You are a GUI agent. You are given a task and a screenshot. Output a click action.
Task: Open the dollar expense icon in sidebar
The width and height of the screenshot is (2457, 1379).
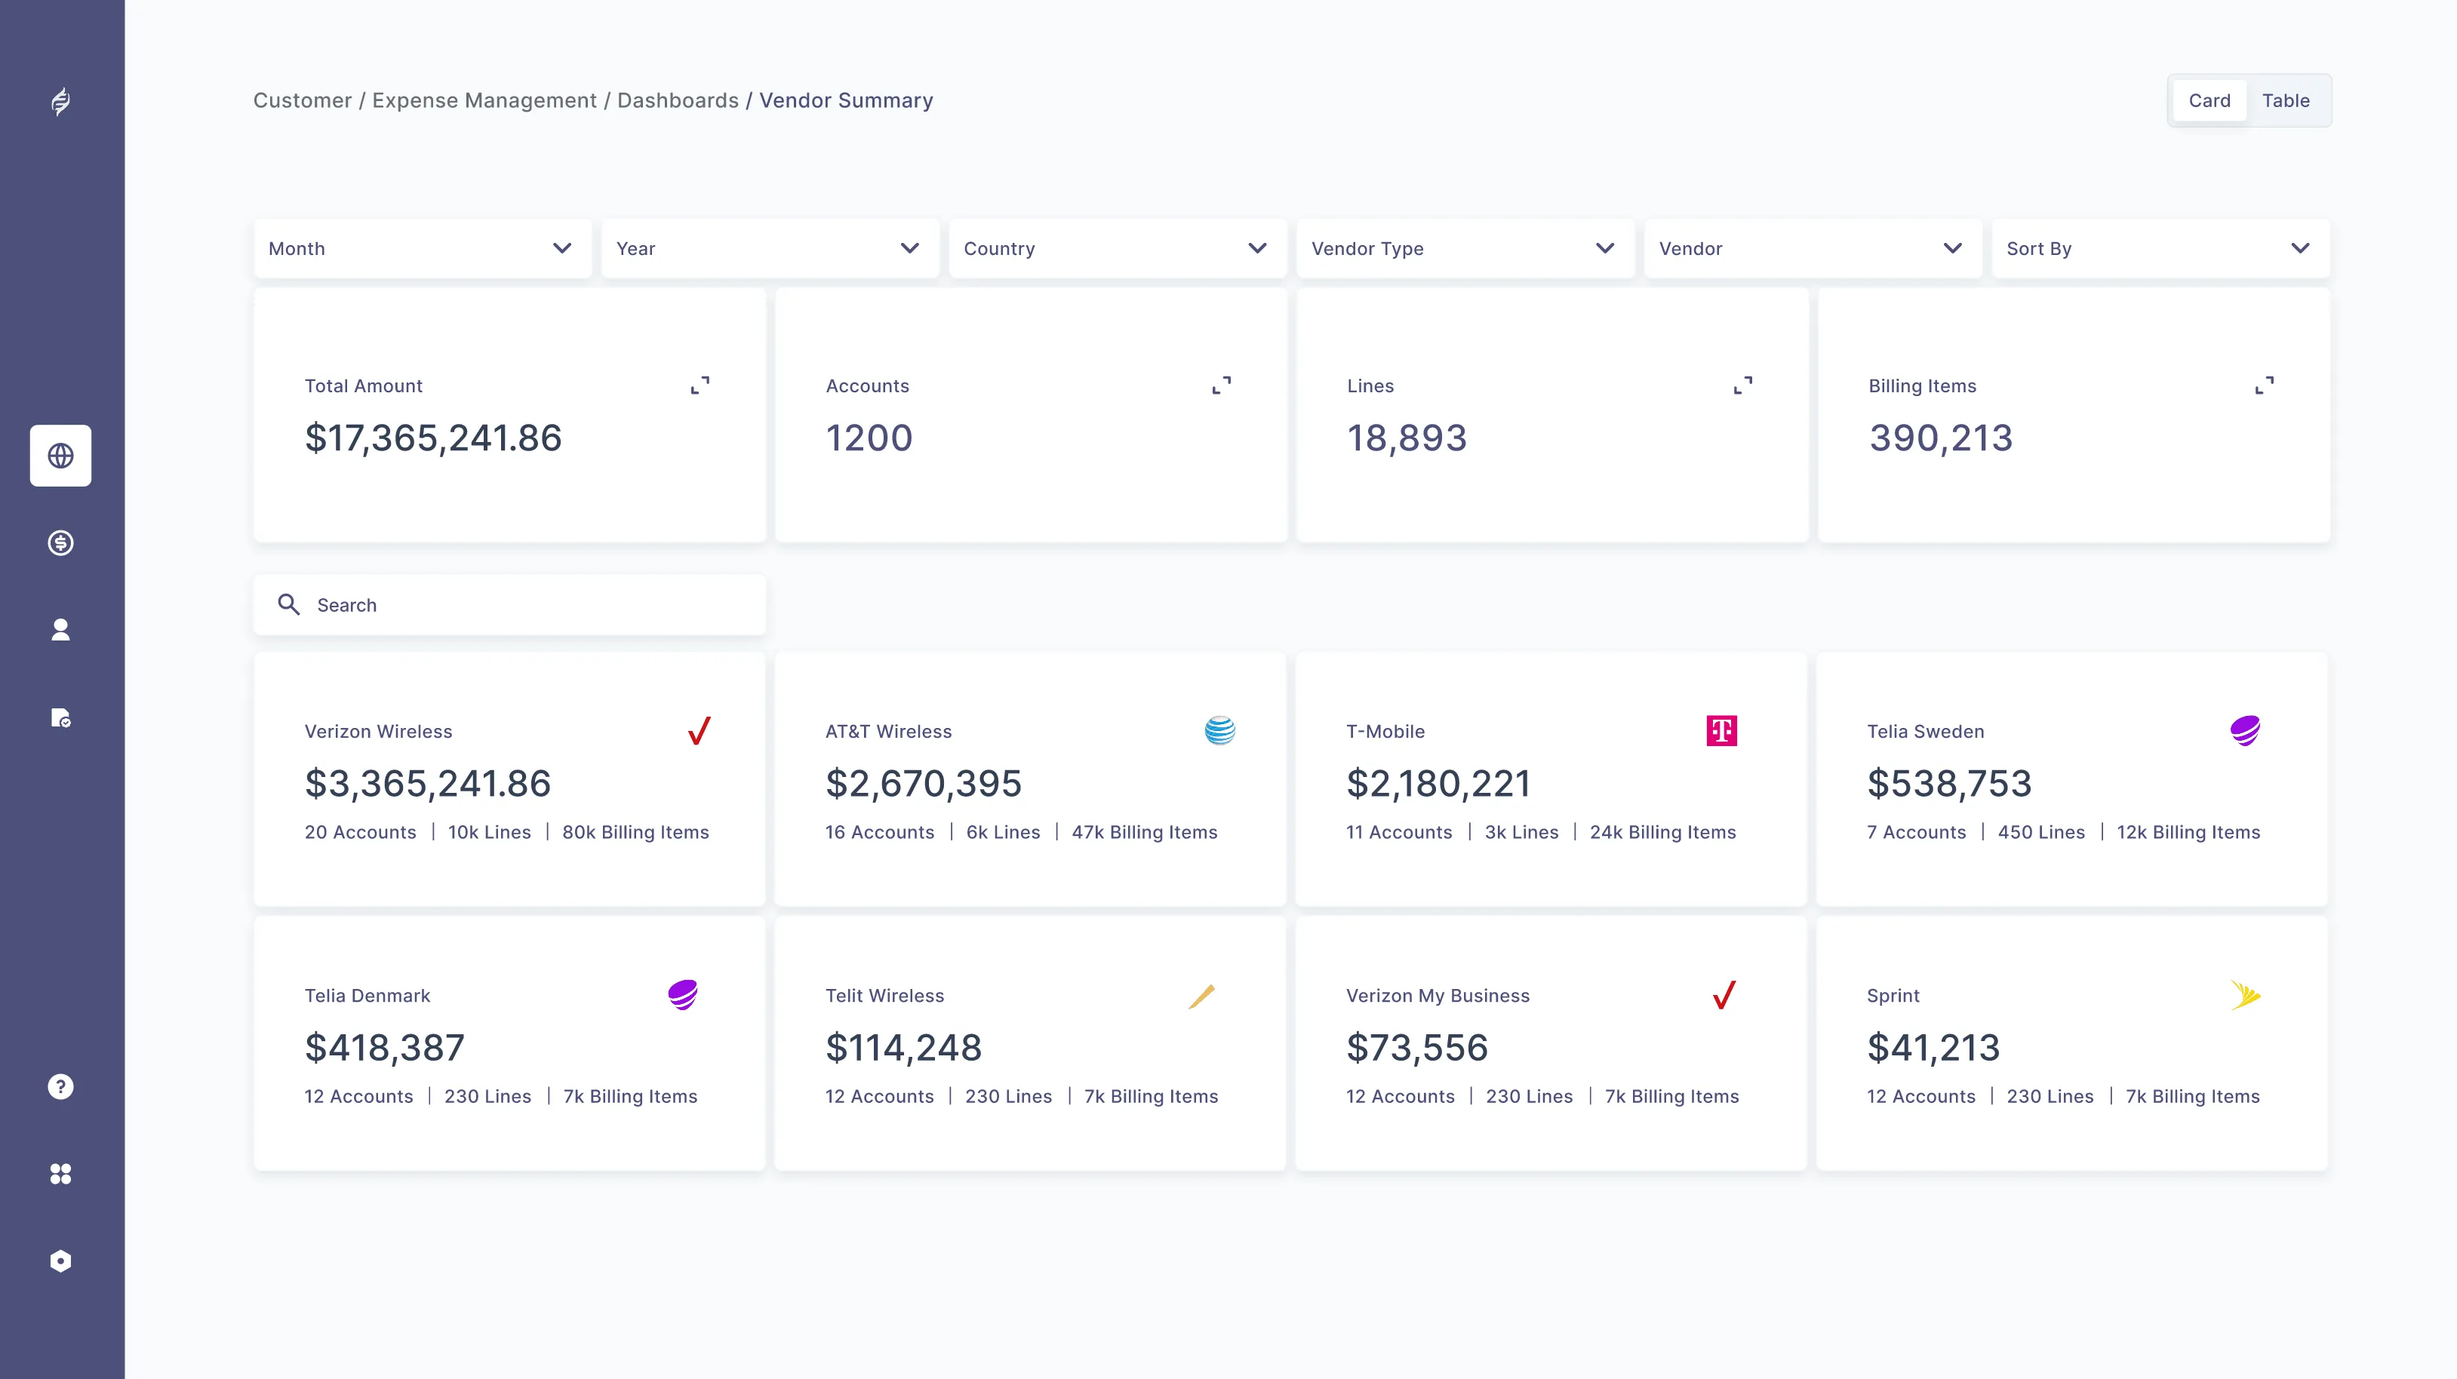click(60, 542)
